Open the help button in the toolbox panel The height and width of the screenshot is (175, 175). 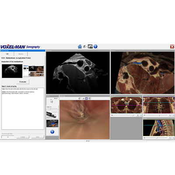pos(52,132)
